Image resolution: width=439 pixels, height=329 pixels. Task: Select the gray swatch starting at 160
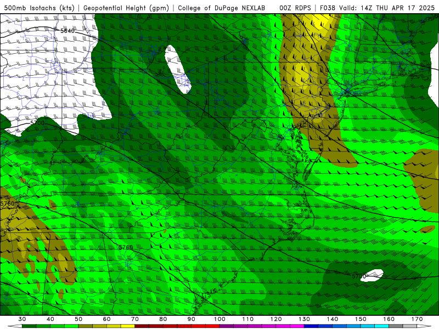(396, 326)
